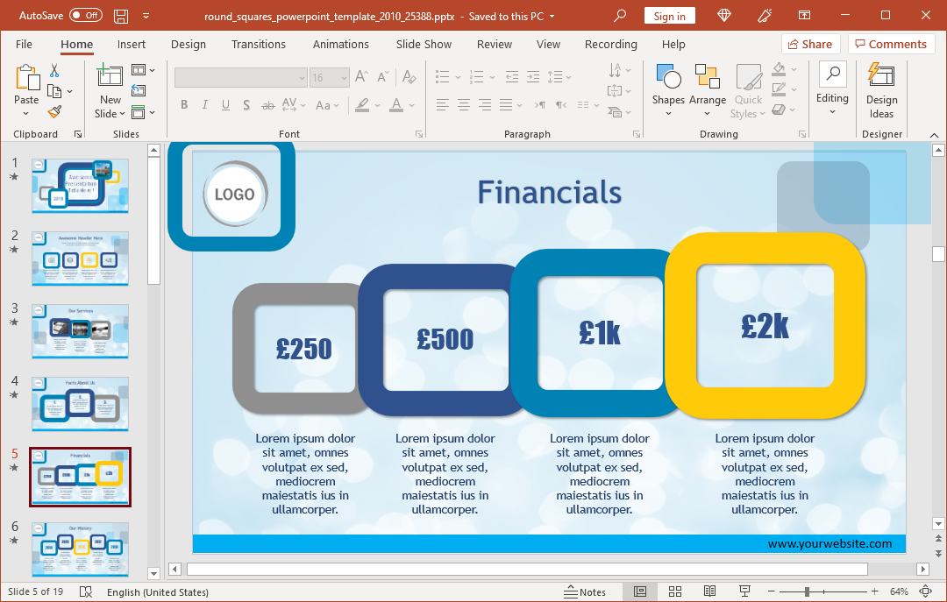Toggle AutoSave switch off/on
947x602 pixels.
pyautogui.click(x=85, y=16)
